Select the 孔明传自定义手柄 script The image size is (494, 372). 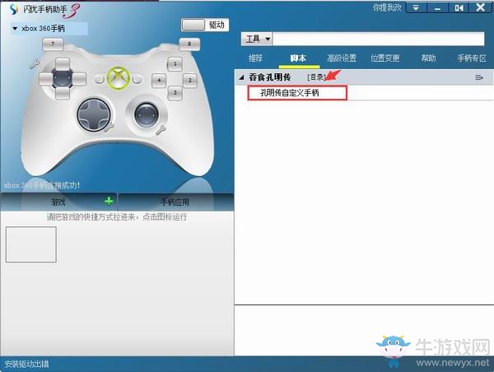coord(290,93)
